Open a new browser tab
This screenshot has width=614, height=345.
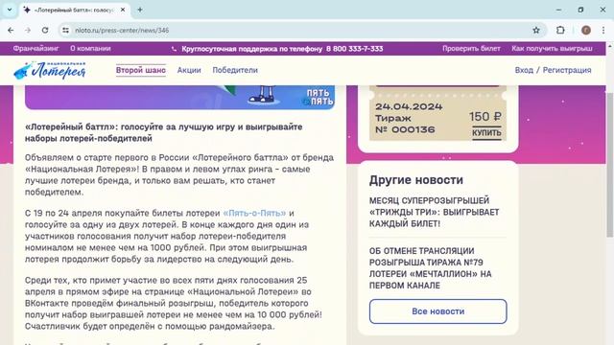click(140, 10)
